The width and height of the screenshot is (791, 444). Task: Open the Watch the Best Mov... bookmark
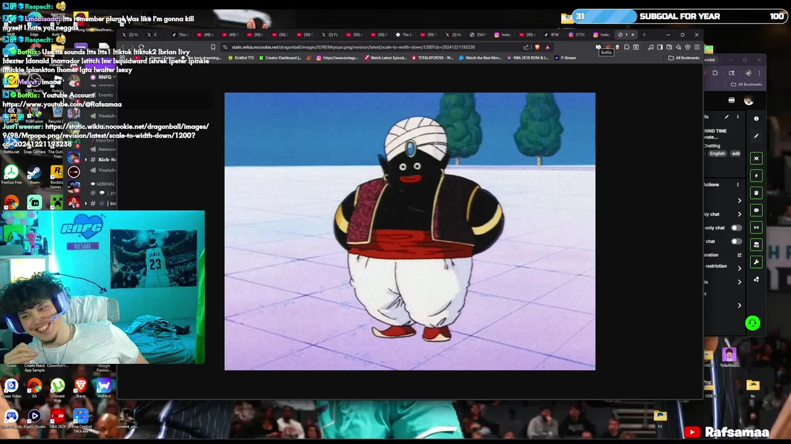tap(480, 58)
